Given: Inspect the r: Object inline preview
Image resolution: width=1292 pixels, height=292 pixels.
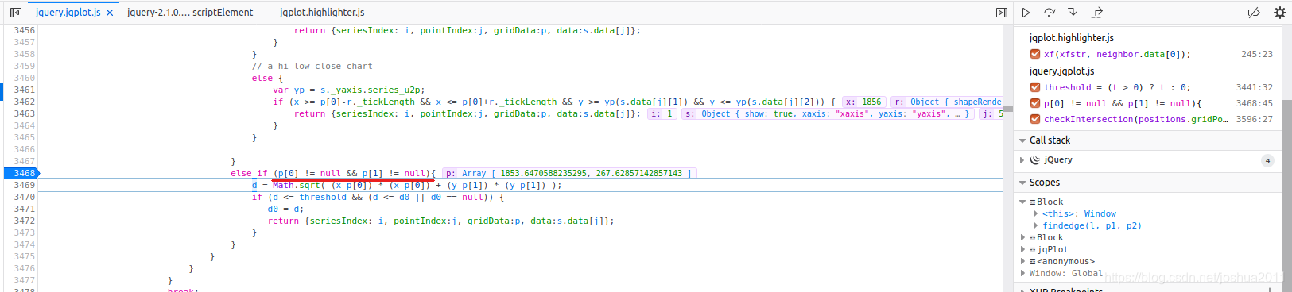Looking at the screenshot, I should click(x=948, y=102).
